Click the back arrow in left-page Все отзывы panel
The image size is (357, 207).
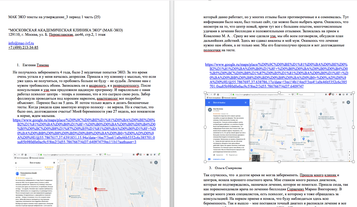(x=16, y=163)
